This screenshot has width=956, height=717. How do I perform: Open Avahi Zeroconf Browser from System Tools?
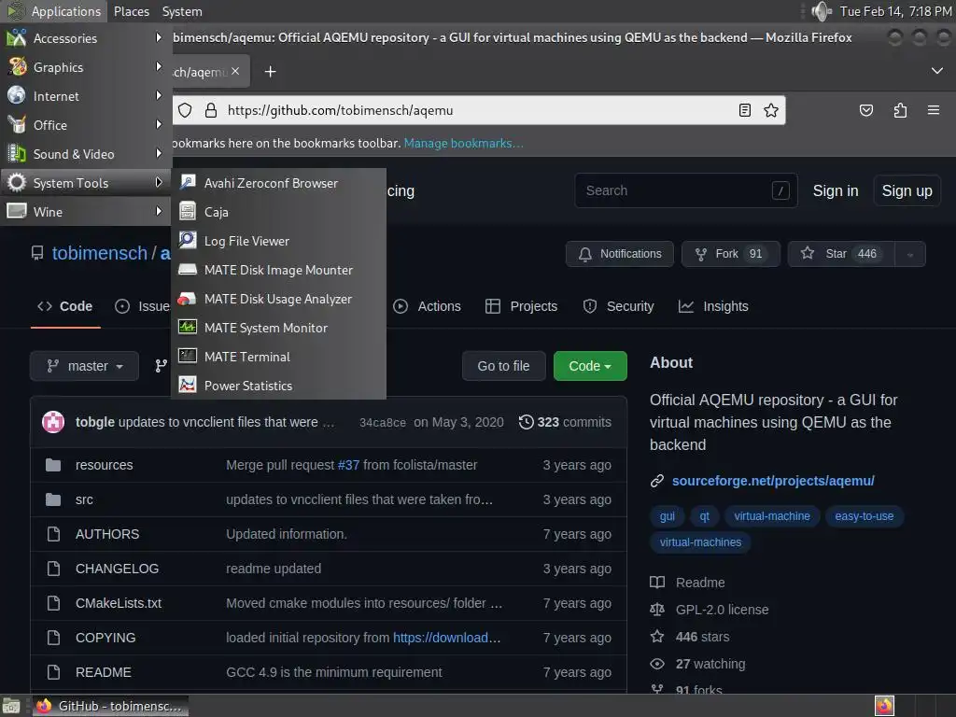click(x=278, y=183)
